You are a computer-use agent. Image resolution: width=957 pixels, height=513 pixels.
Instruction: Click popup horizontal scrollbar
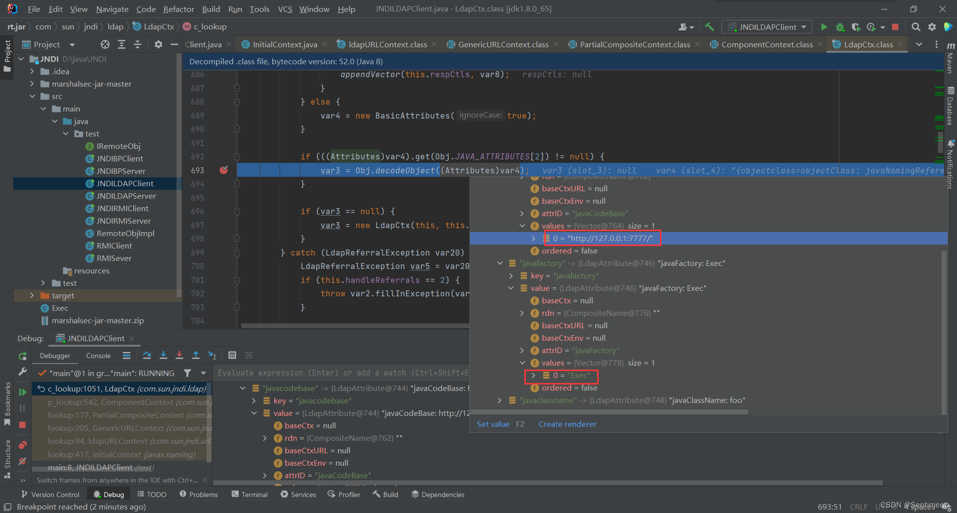609,412
